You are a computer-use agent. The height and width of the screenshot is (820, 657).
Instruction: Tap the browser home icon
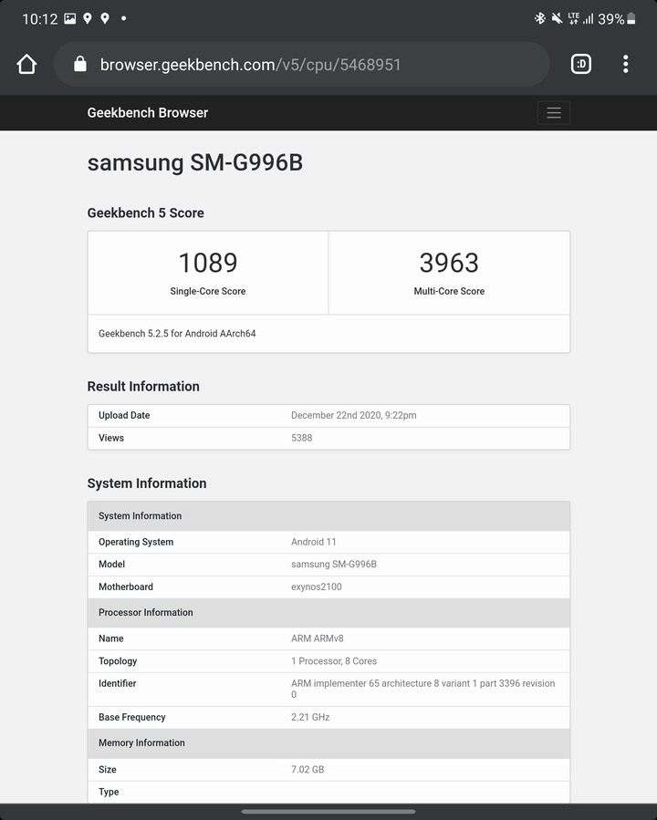26,65
